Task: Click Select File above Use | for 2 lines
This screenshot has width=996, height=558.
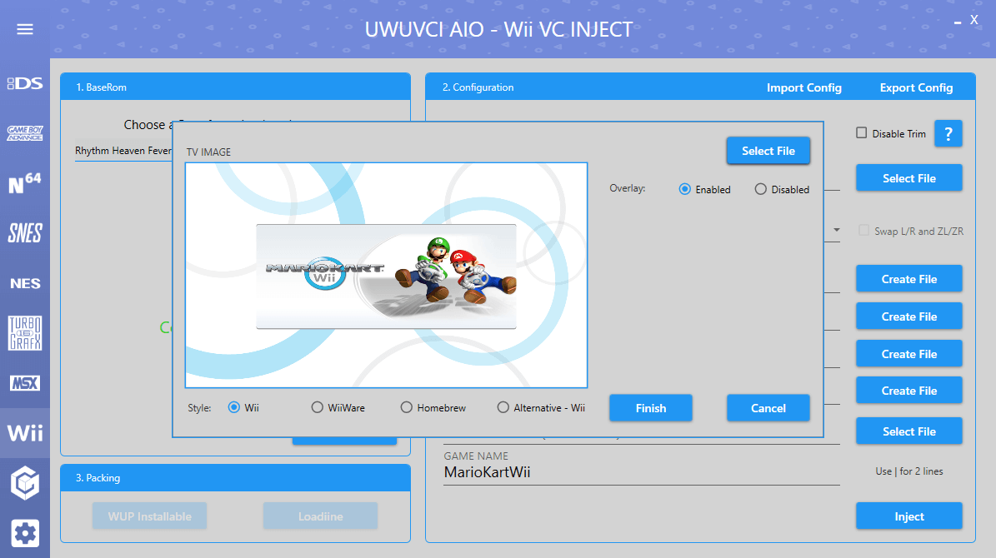Action: [x=909, y=431]
